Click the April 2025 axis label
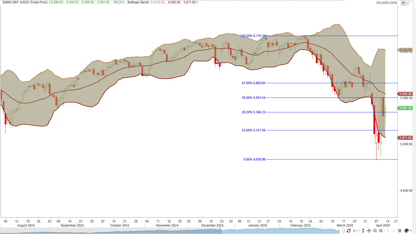416x234 pixels. pos(383,225)
